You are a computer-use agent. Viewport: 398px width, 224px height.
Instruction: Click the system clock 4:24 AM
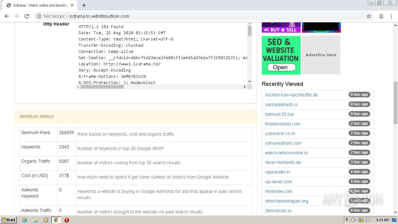382,220
